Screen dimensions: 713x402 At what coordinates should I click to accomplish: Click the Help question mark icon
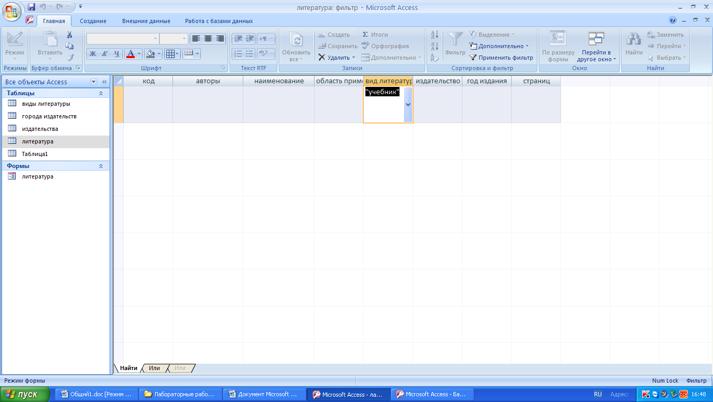click(673, 20)
